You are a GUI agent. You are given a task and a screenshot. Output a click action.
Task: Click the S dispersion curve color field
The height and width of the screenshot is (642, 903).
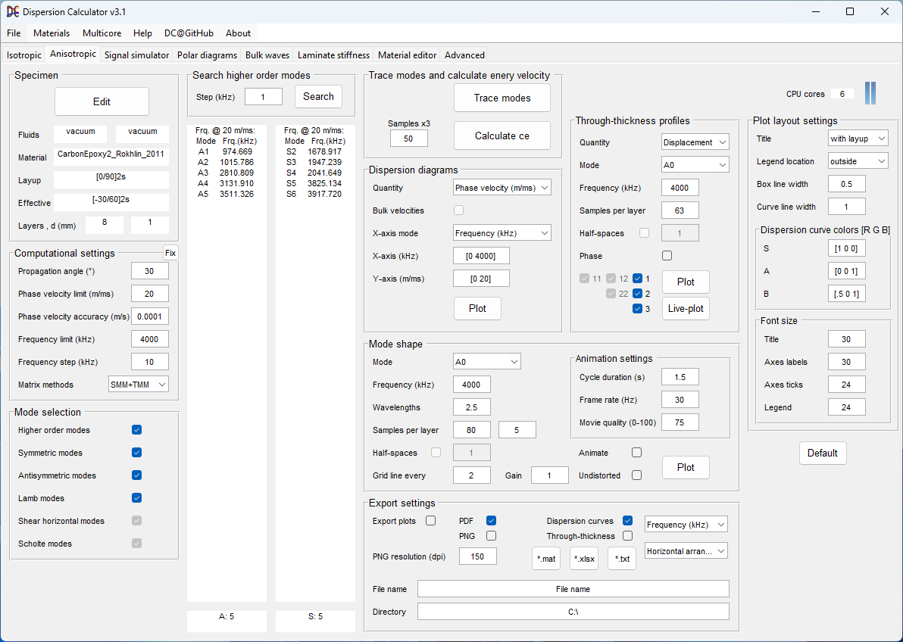(x=846, y=248)
